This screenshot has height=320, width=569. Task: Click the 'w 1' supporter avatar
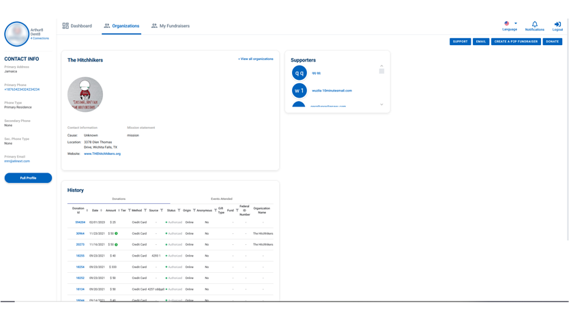299,91
